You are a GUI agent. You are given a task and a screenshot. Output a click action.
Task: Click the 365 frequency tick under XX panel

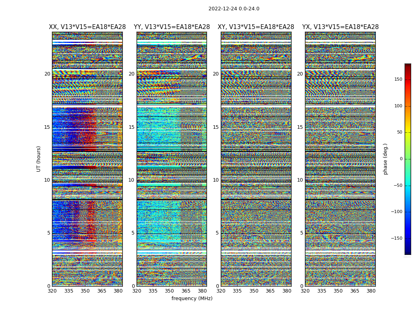point(102,291)
